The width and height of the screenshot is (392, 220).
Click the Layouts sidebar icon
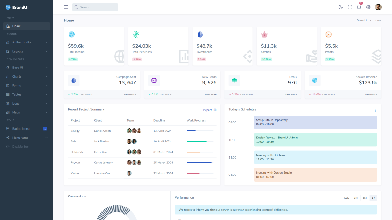(x=8, y=51)
